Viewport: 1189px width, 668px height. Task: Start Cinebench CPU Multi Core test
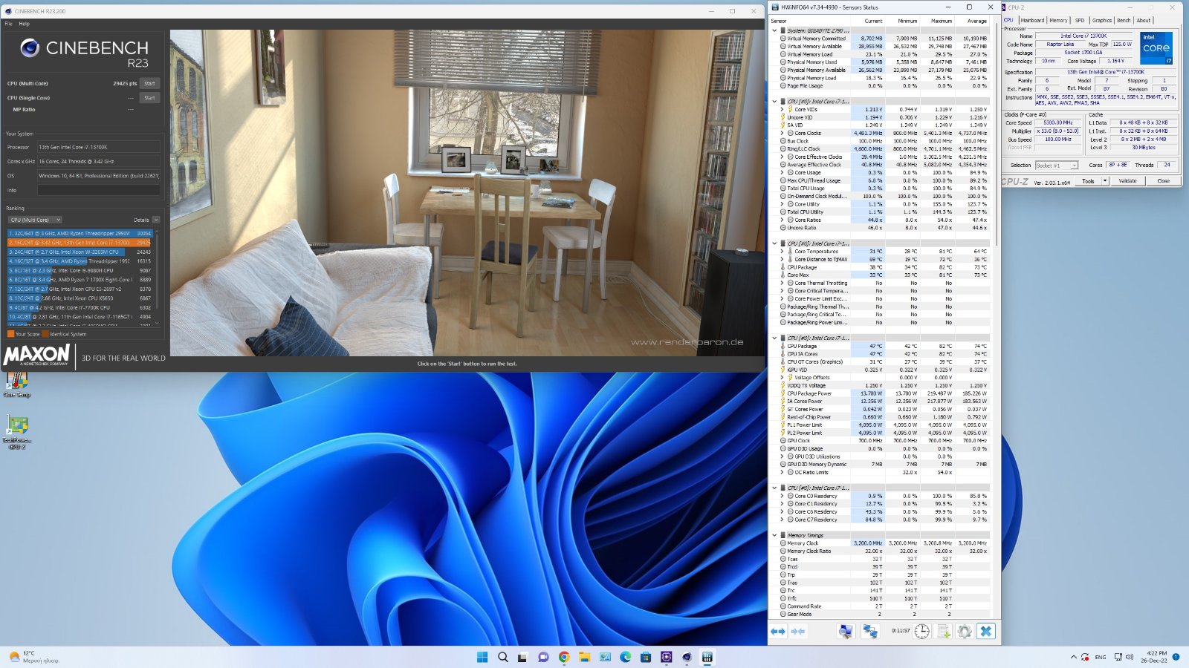149,83
